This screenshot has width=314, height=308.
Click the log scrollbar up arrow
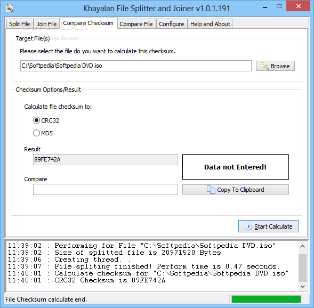(302, 246)
